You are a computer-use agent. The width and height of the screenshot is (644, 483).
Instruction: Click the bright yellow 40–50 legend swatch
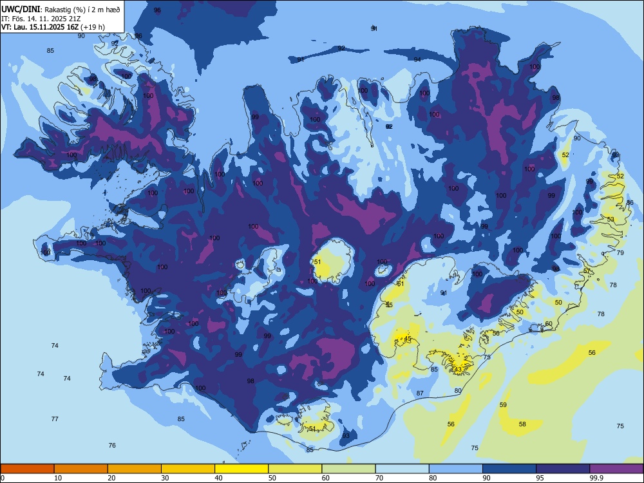click(x=241, y=469)
